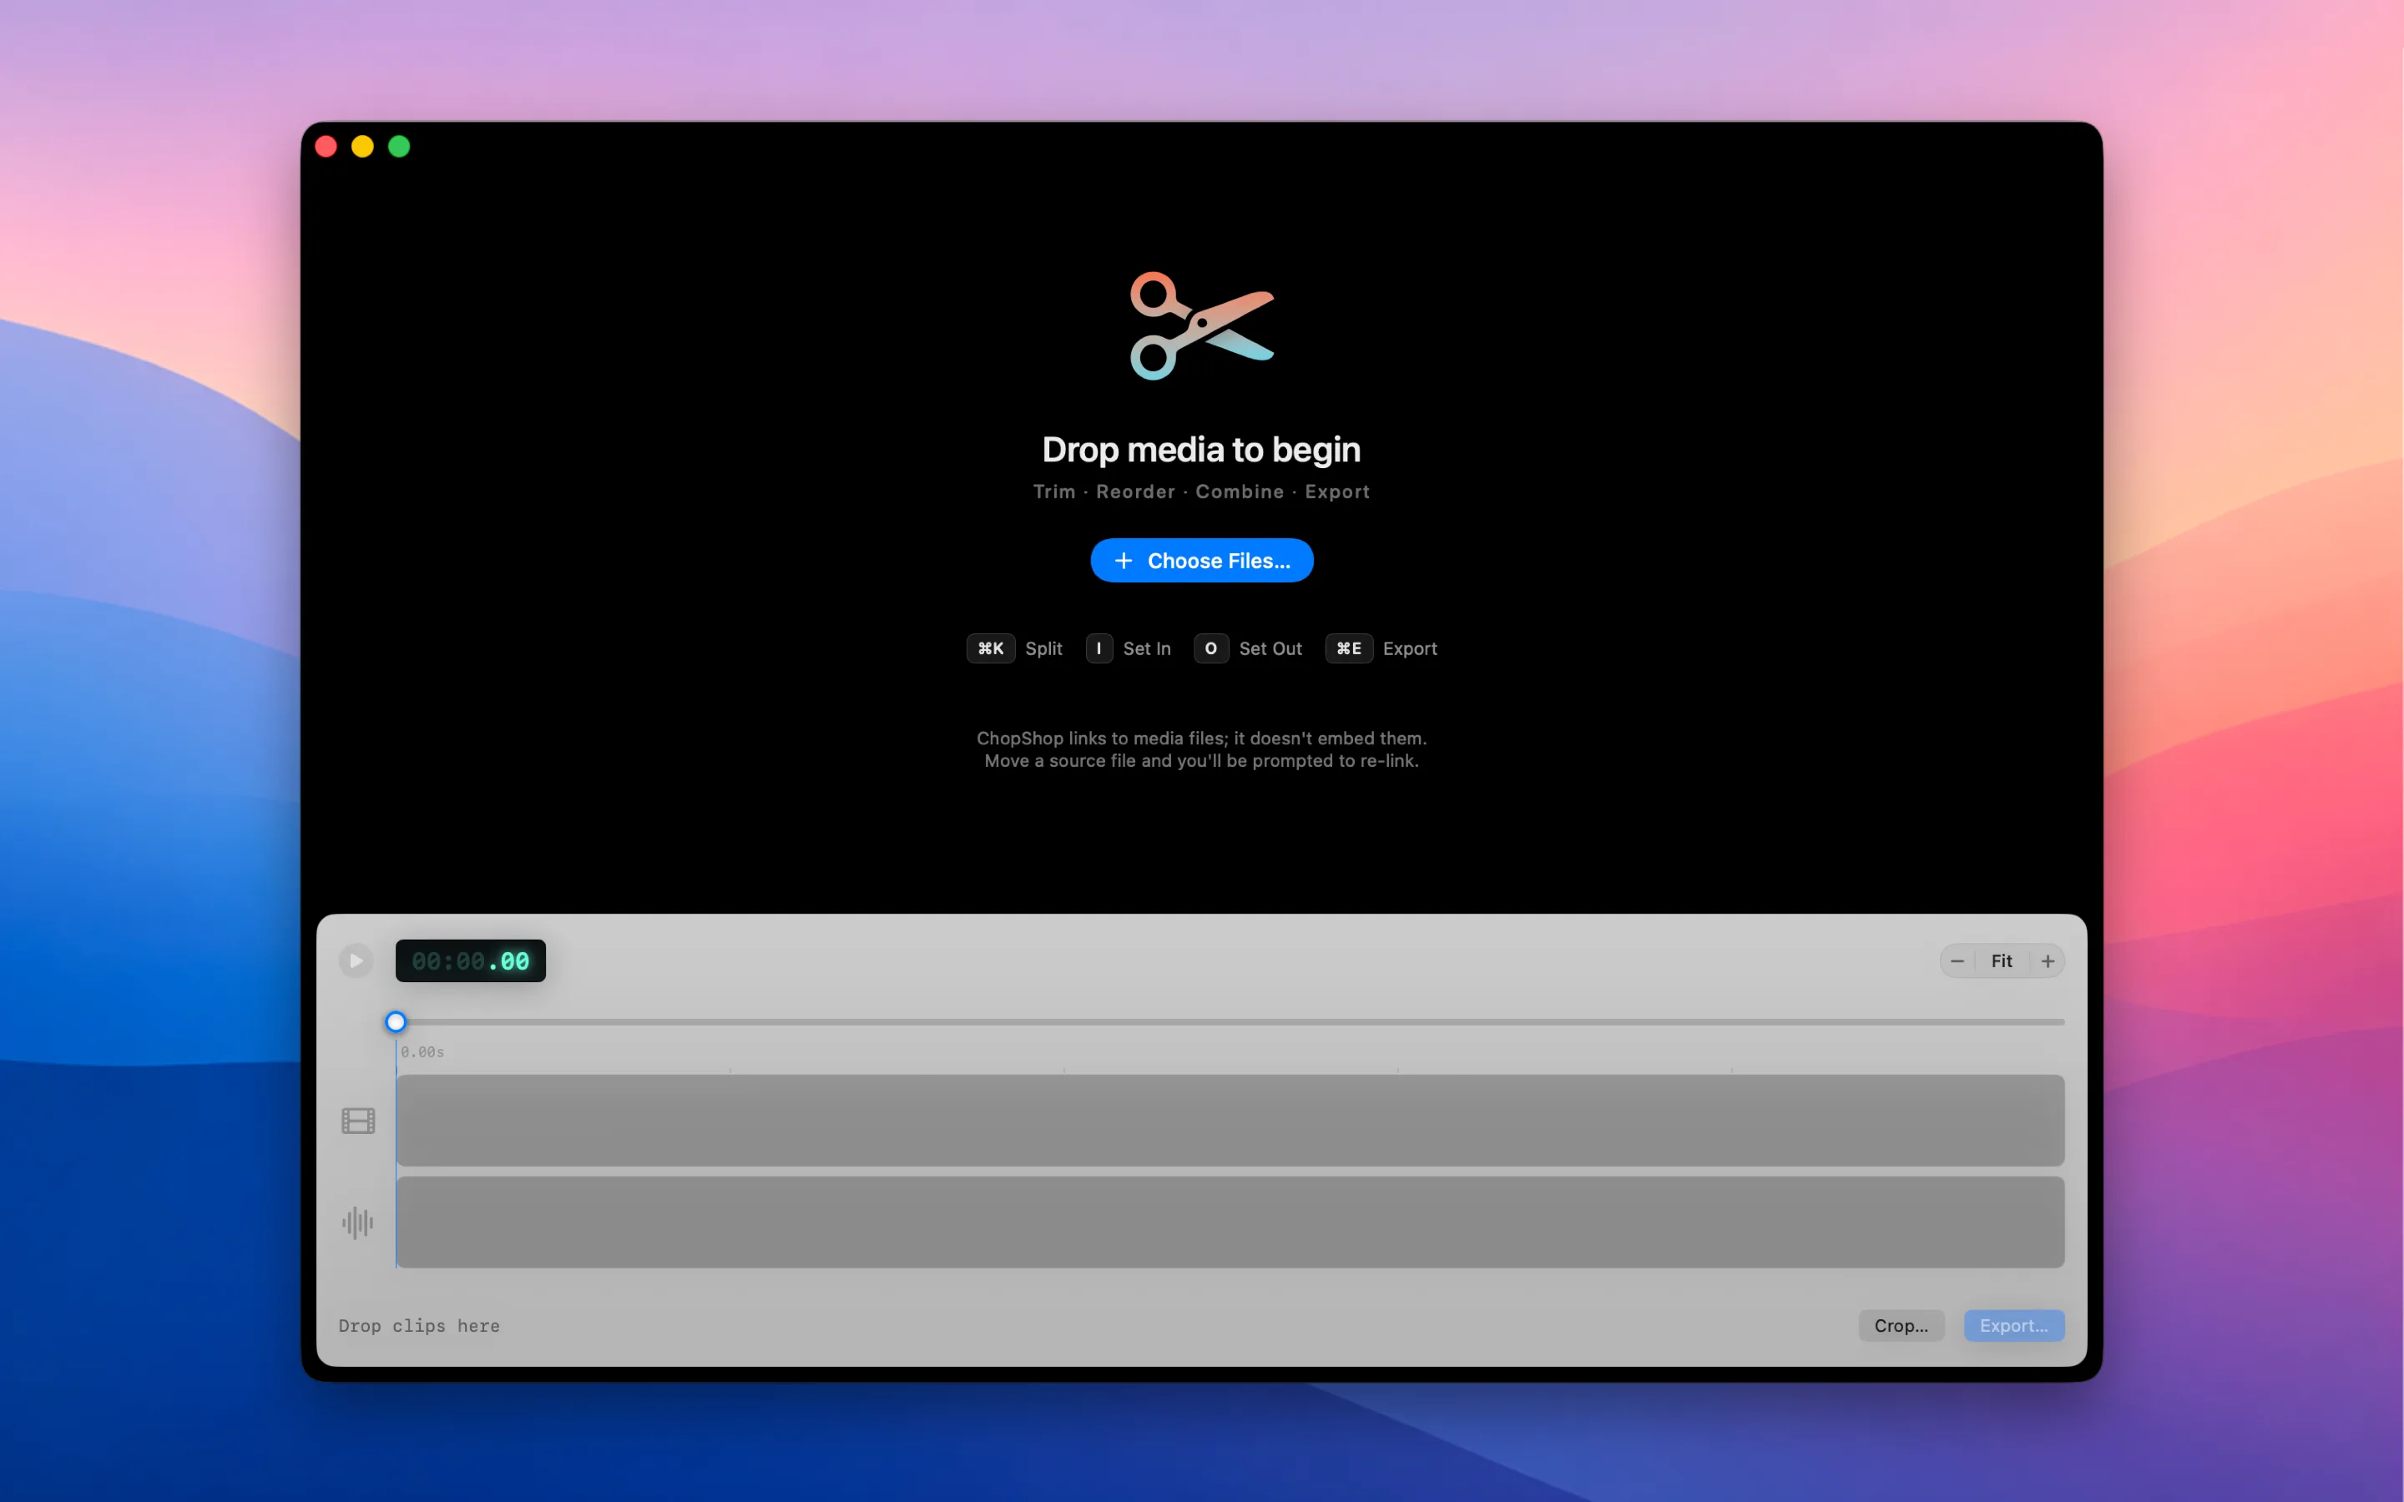Click the 'Trim · Reorder · Combine · Export' subtitle
This screenshot has height=1502, width=2404.
(x=1201, y=491)
